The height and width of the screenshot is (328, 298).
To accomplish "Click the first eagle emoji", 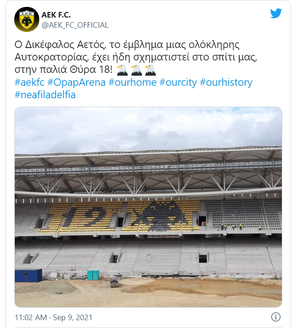I will pos(122,70).
